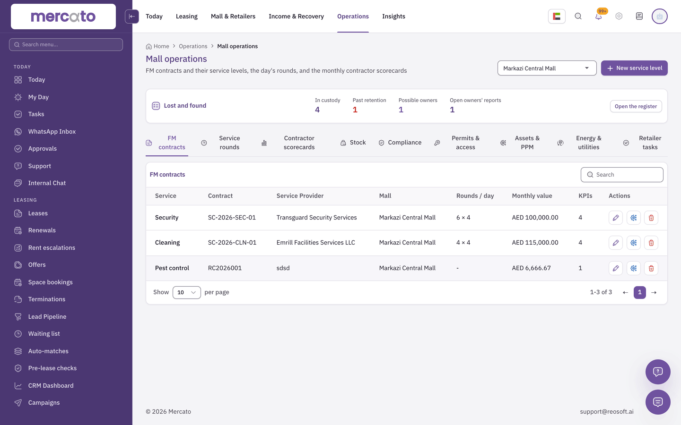Delete the Cleaning contract row
The height and width of the screenshot is (425, 681).
click(x=651, y=243)
